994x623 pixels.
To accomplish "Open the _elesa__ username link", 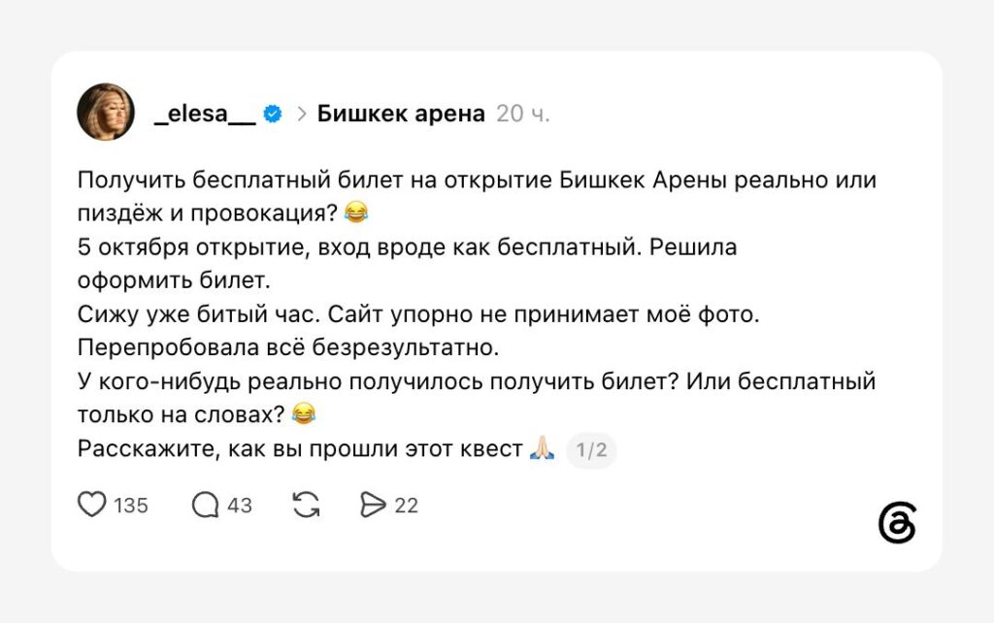I will pos(205,115).
